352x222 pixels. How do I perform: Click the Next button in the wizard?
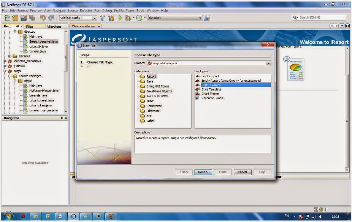(203, 172)
